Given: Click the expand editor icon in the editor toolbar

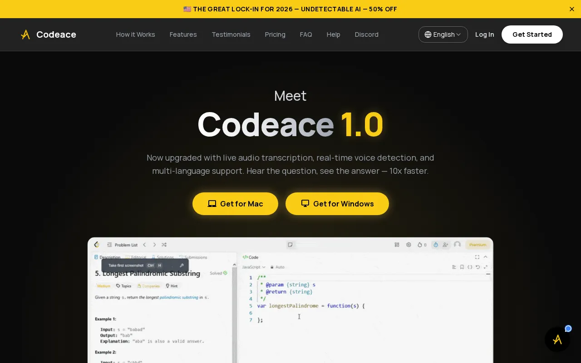Looking at the screenshot, I should [486, 267].
